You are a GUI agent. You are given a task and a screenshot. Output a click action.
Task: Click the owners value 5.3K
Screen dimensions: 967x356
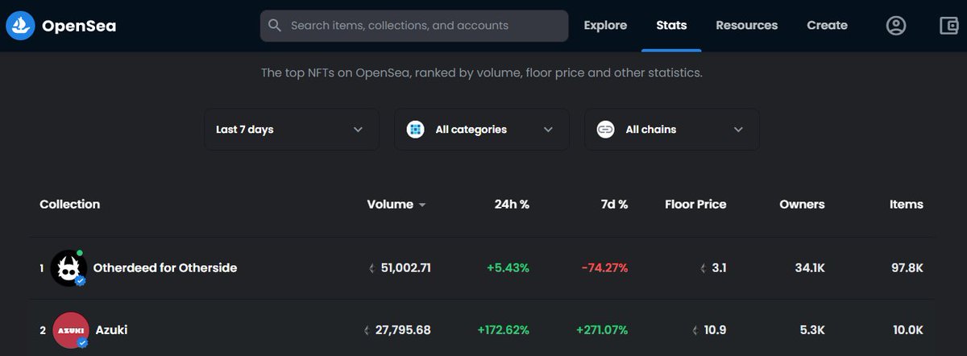[811, 330]
